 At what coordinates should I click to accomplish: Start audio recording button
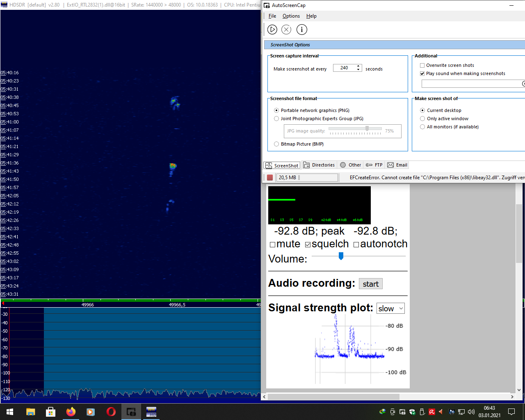371,284
